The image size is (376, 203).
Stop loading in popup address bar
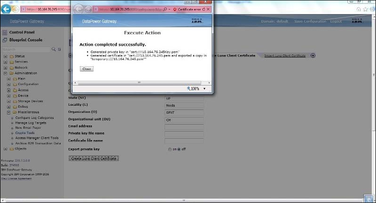(208, 9)
